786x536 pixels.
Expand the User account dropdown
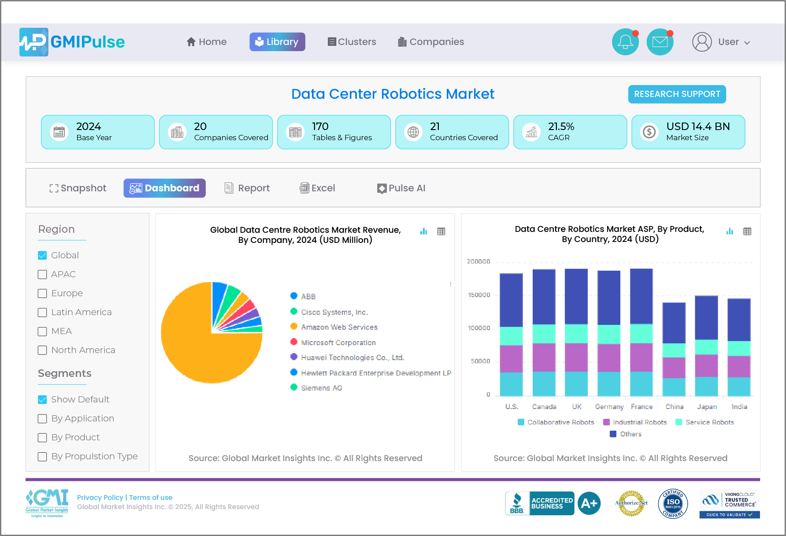pyautogui.click(x=721, y=42)
